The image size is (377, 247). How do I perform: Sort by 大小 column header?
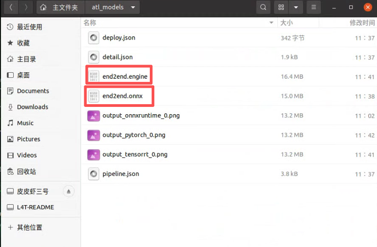coord(298,23)
